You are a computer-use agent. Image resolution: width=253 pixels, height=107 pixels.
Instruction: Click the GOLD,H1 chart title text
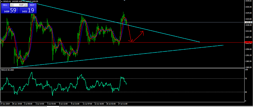point(7,1)
